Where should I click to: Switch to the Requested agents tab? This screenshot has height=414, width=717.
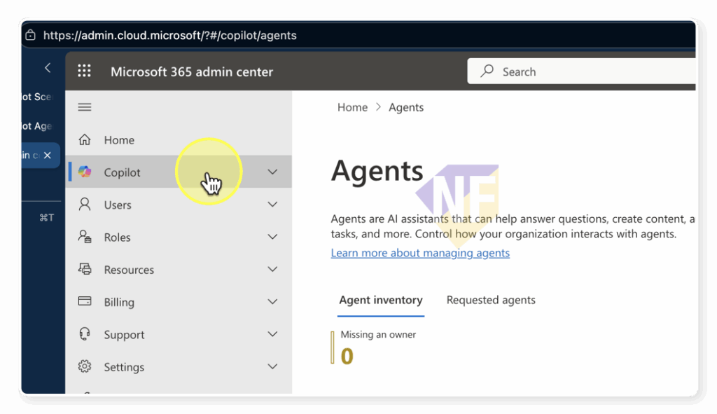[491, 300]
